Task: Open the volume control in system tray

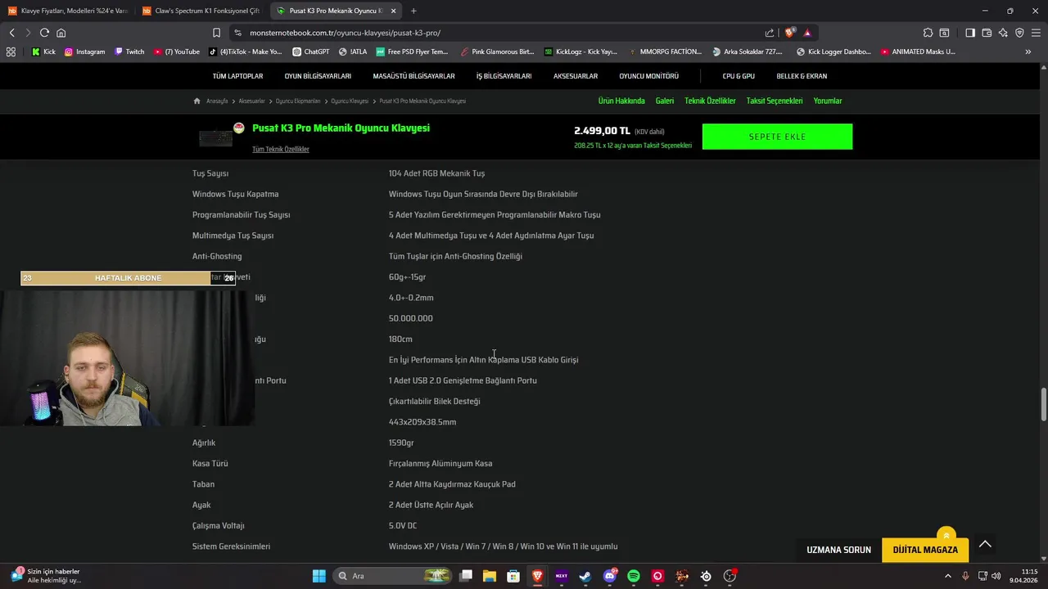Action: click(996, 576)
